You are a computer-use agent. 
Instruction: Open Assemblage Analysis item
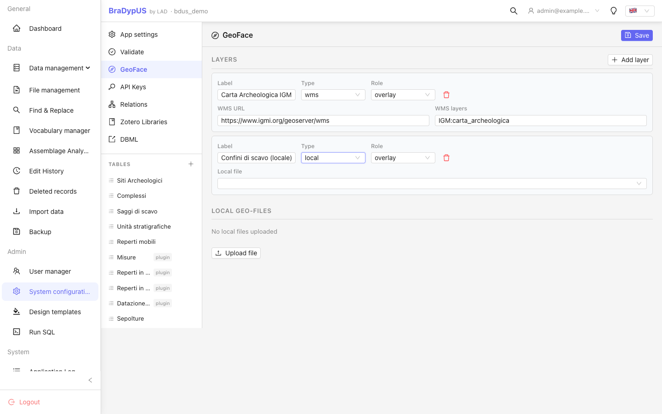click(x=50, y=151)
